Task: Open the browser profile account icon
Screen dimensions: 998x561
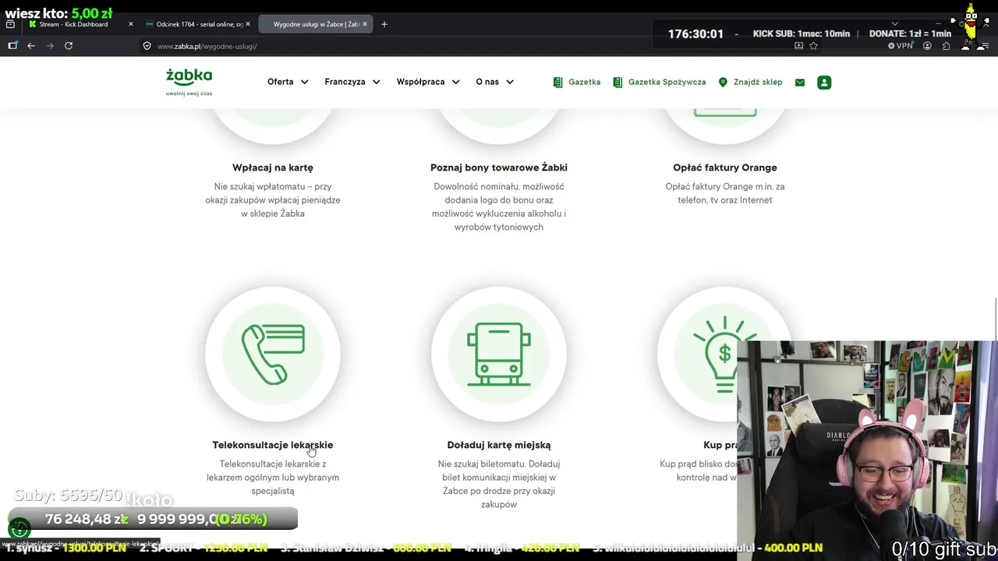Action: click(x=927, y=46)
